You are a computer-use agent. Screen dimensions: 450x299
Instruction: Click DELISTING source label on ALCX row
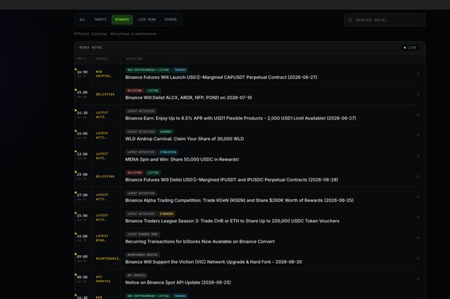pos(105,95)
